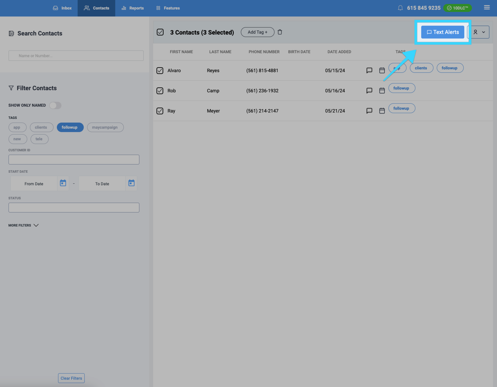This screenshot has height=387, width=497.
Task: Open To Date calendar picker icon
Action: 131,183
